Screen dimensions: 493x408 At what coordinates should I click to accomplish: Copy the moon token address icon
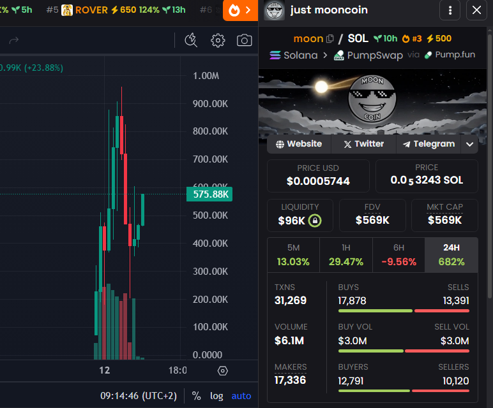(330, 39)
